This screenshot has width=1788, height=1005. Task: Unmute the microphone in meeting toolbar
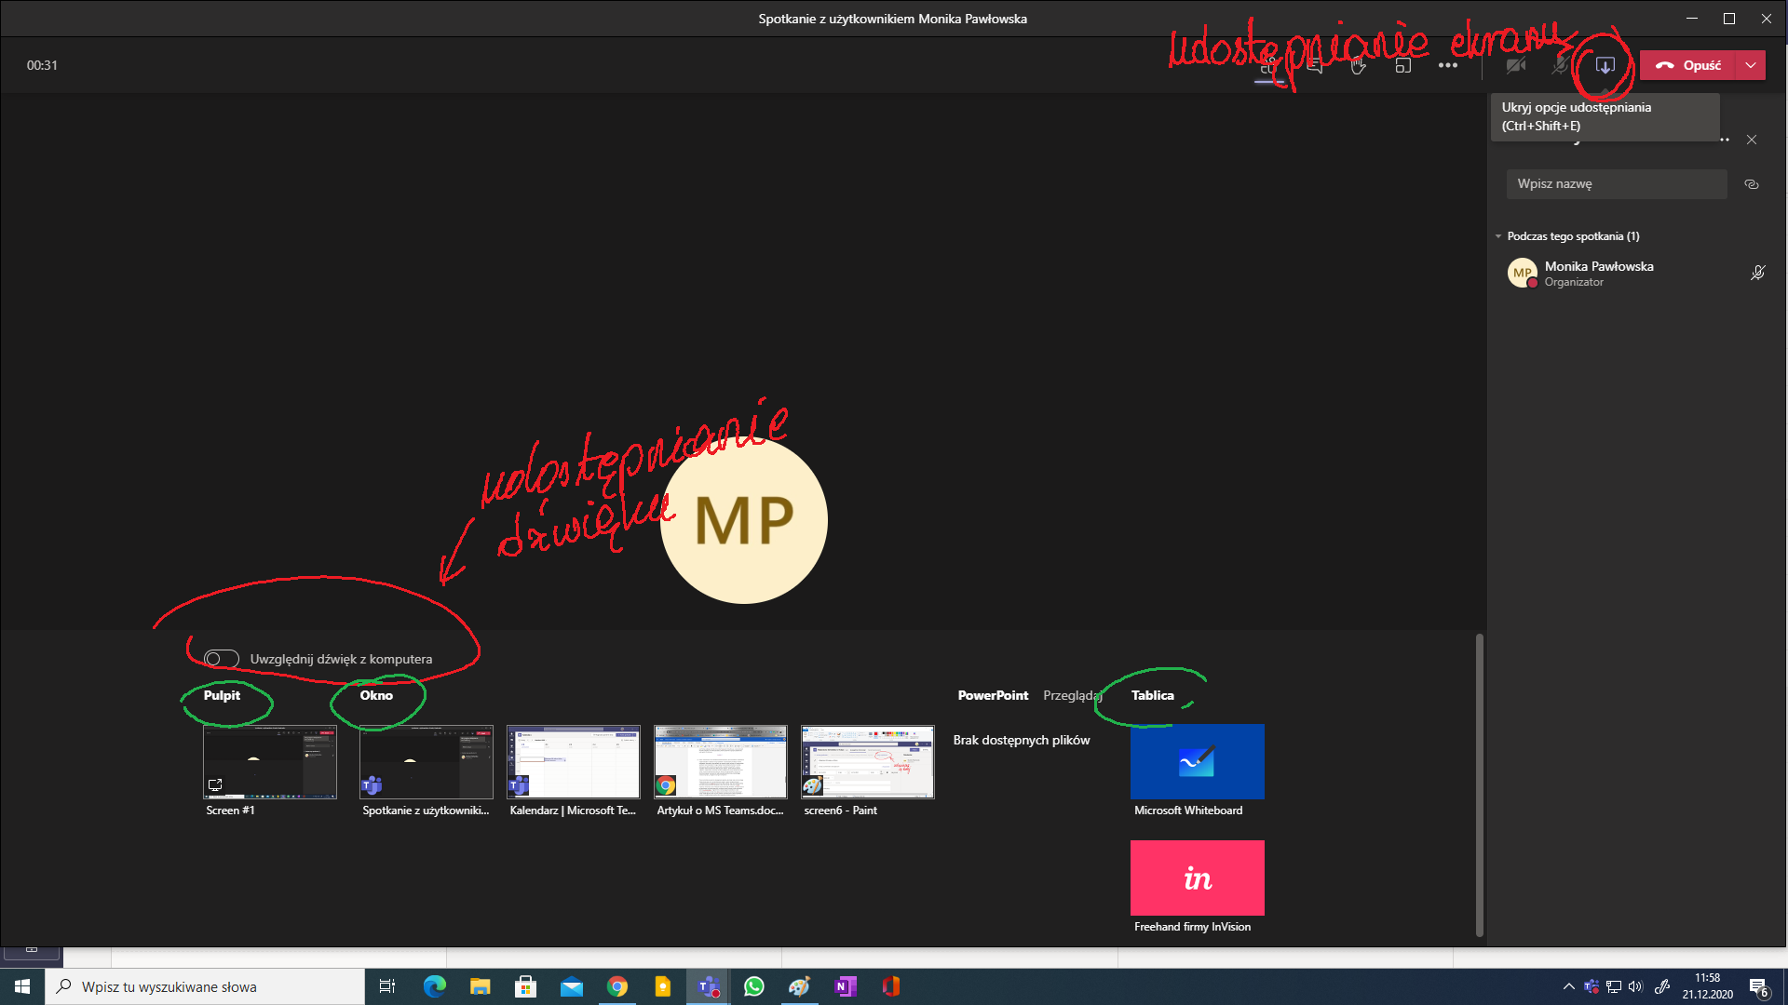(x=1561, y=65)
